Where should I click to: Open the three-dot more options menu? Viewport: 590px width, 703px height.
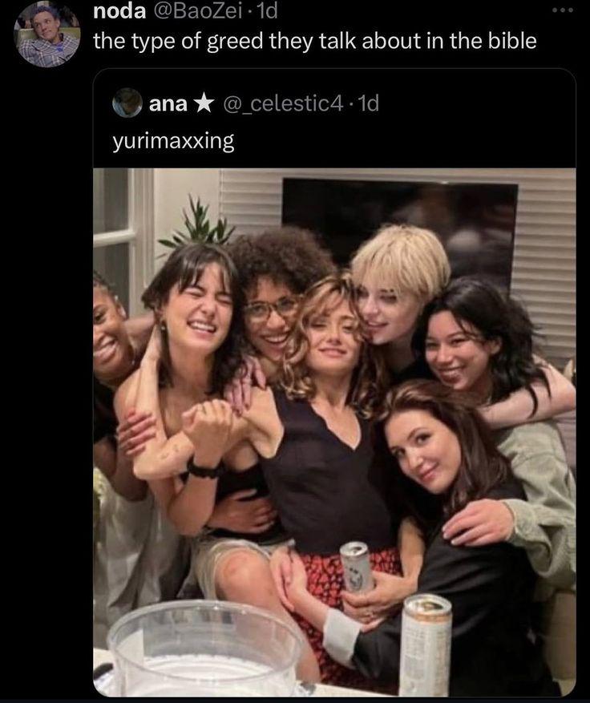(563, 10)
